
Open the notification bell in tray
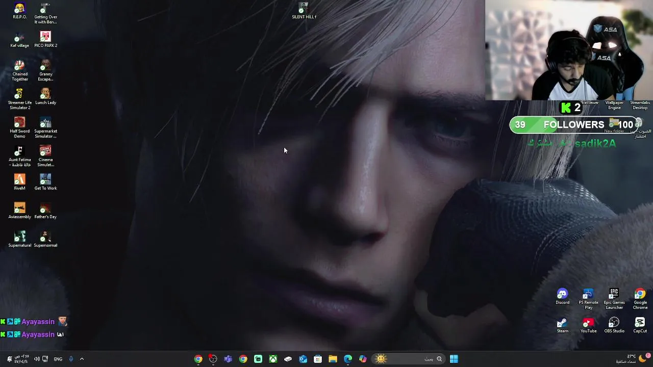(x=9, y=359)
